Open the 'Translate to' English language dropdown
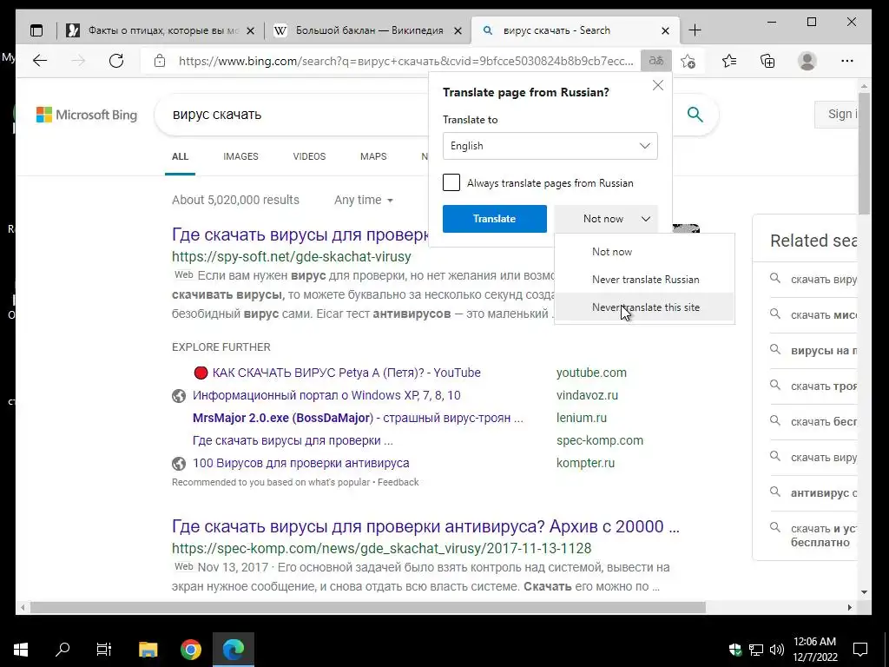The image size is (889, 667). [x=550, y=146]
